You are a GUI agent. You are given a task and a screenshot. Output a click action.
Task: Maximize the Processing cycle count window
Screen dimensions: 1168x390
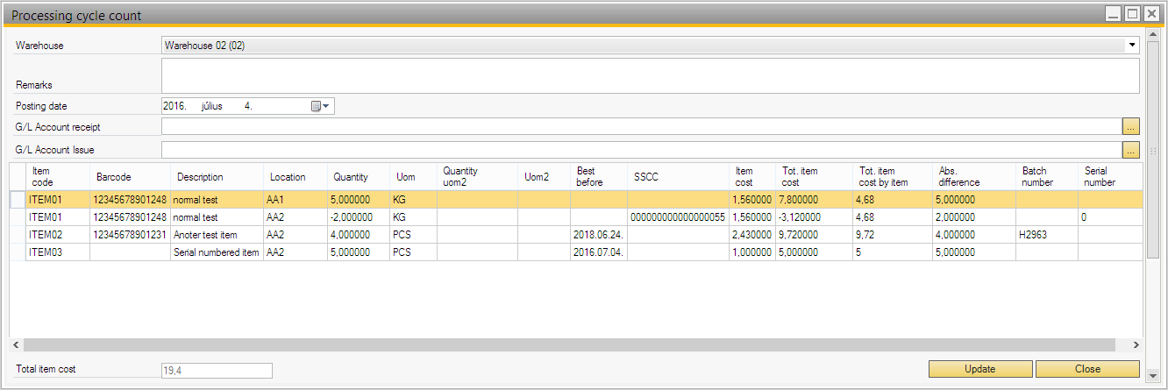tap(1132, 14)
